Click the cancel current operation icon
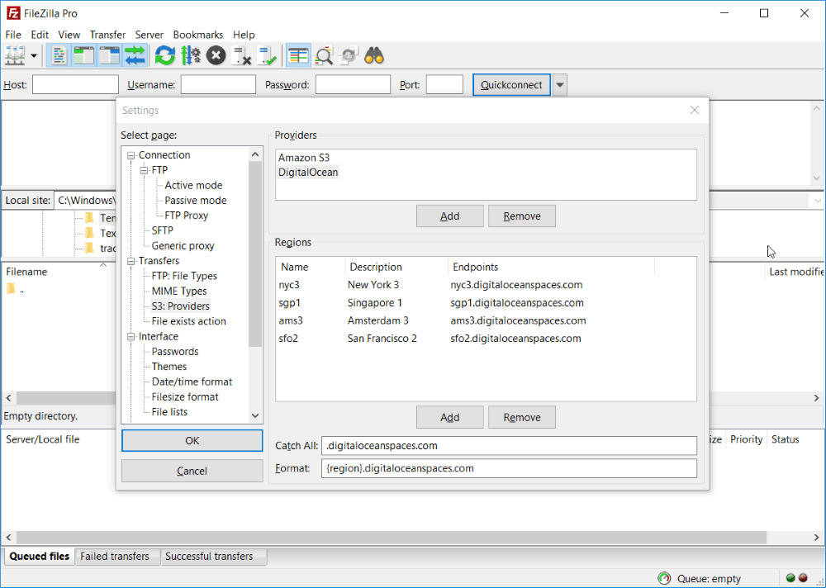Image resolution: width=826 pixels, height=588 pixels. click(216, 55)
